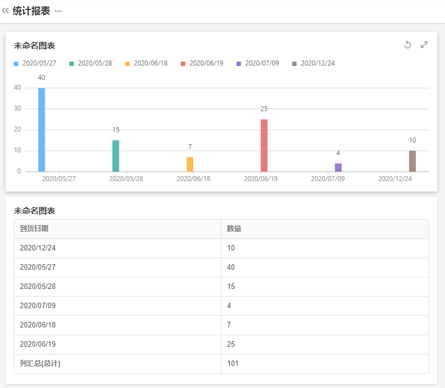Click the purple 2020/07/09 legend swatch

tap(239, 64)
